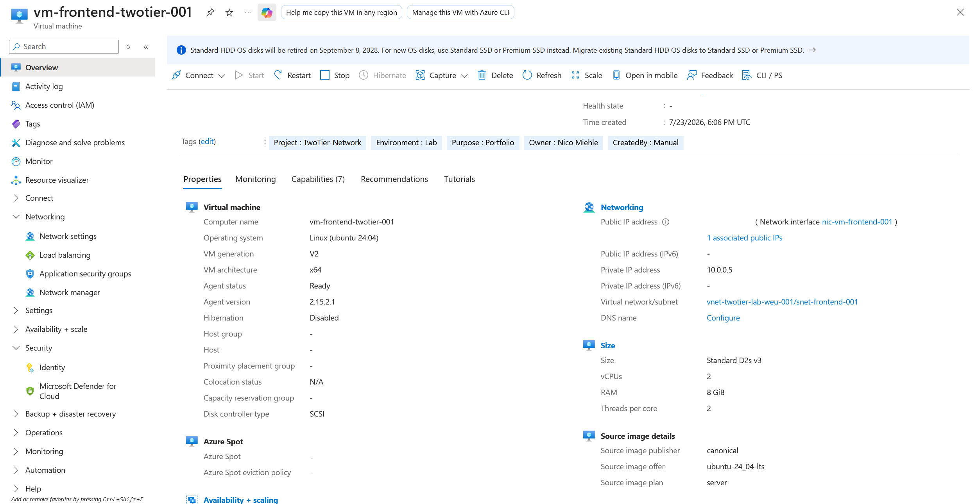
Task: Collapse the sidebar menu with double chevron
Action: (146, 47)
